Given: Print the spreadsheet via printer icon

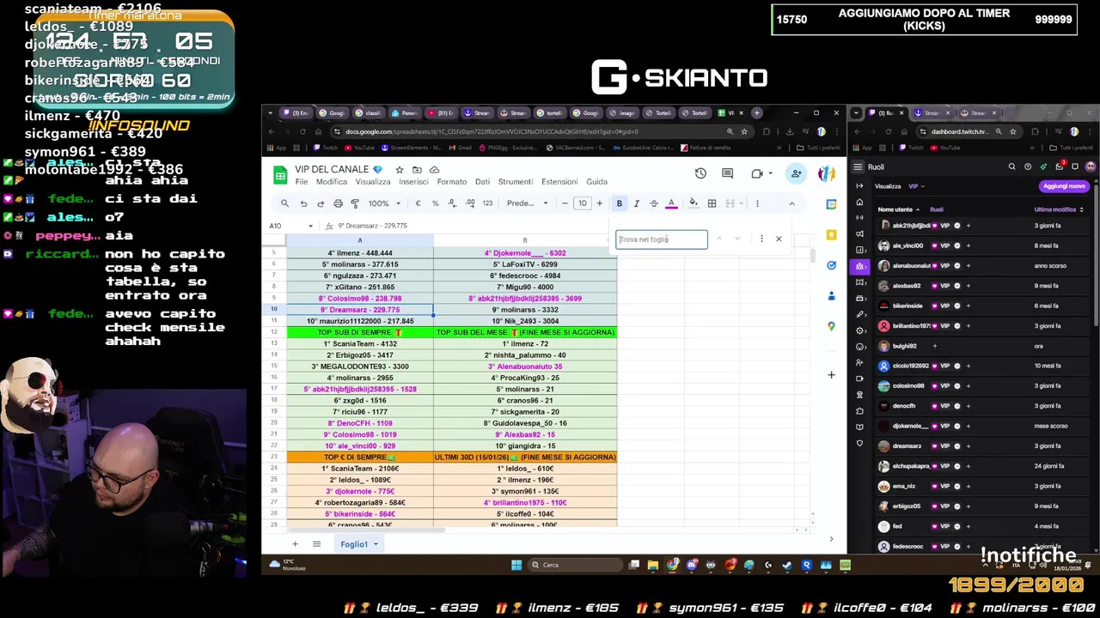Looking at the screenshot, I should click(338, 203).
